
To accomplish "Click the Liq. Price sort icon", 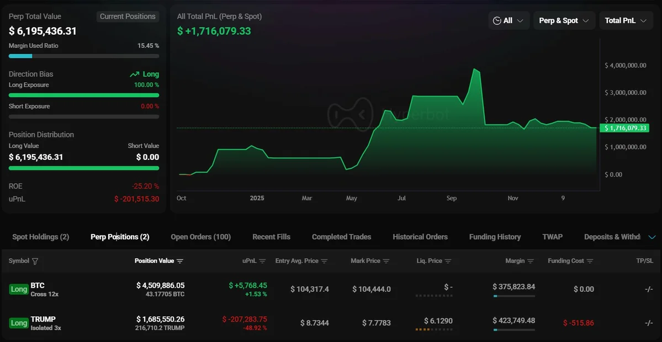I will (448, 261).
